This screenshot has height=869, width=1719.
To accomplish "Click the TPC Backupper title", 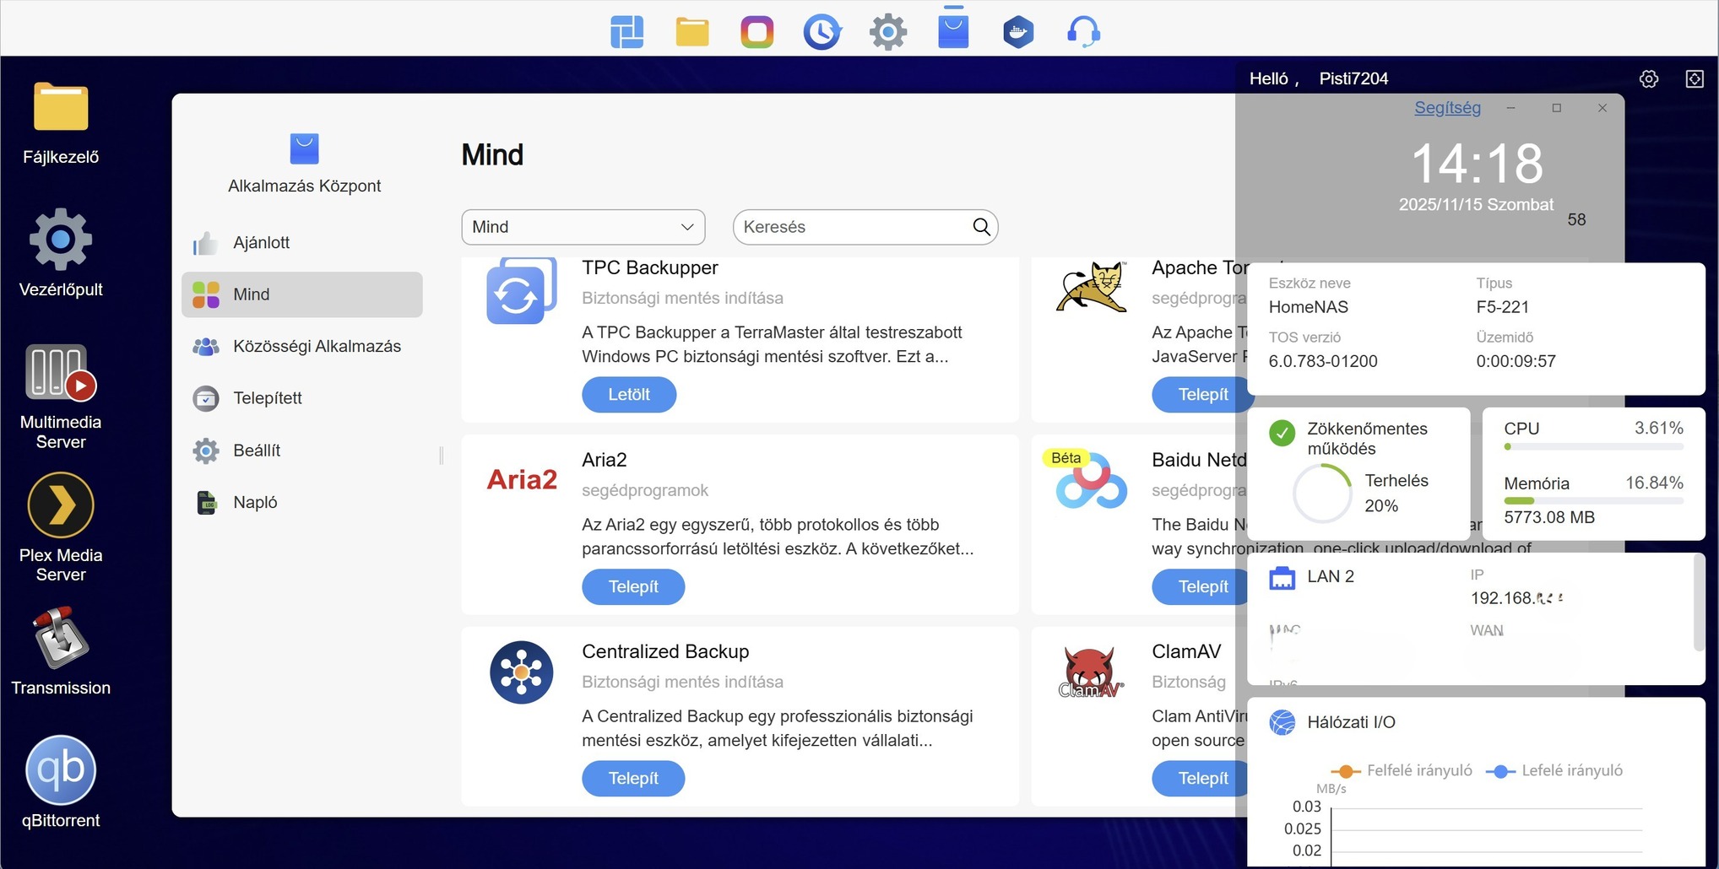I will click(650, 267).
